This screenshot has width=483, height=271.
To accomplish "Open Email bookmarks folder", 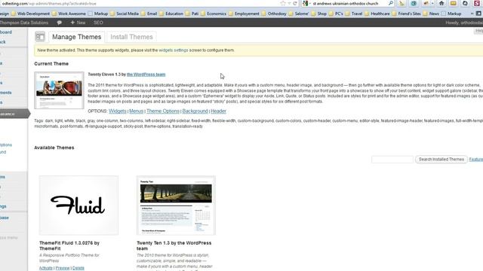I will [149, 14].
